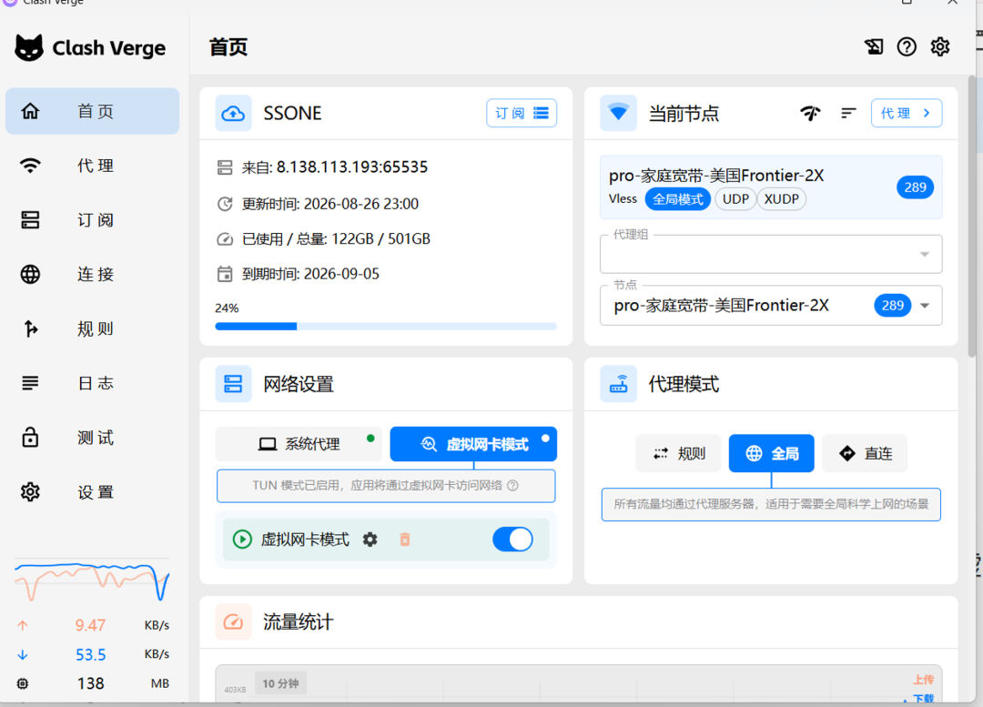Open the 设置 settings page in sidebar

(x=92, y=492)
